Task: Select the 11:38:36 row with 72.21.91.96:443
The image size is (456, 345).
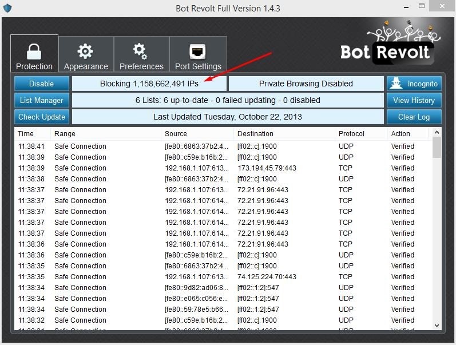Action: [223, 244]
